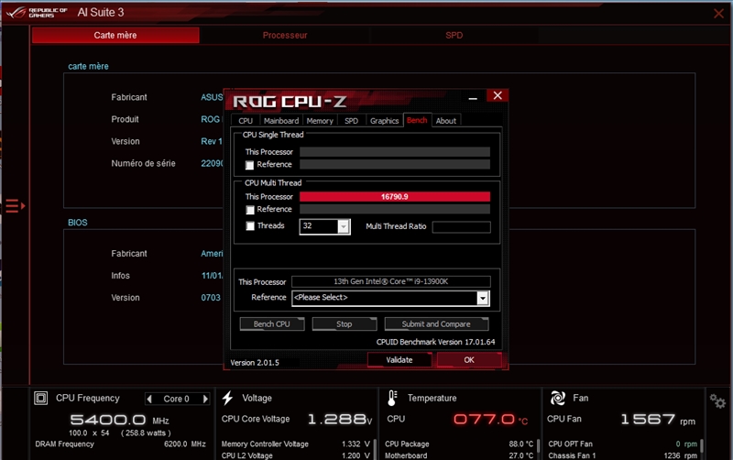Click the multi-thread score bar 16790.9
This screenshot has width=733, height=460.
pos(395,197)
